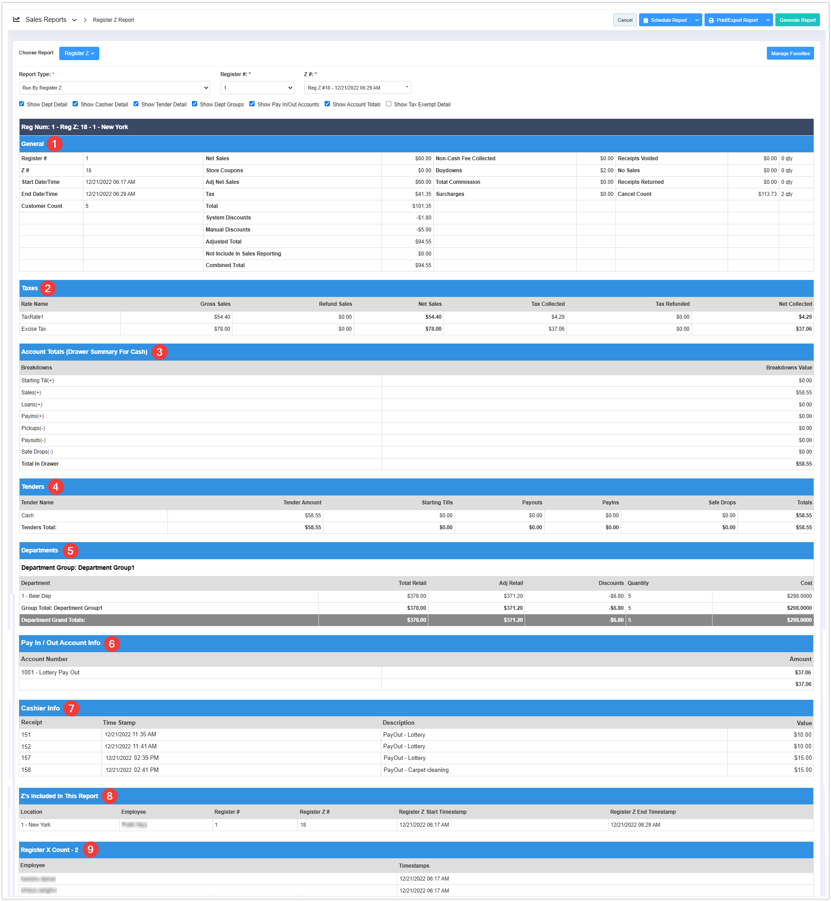Enable Show Tax Exempt Detail checkbox
Image resolution: width=831 pixels, height=901 pixels.
(x=388, y=104)
